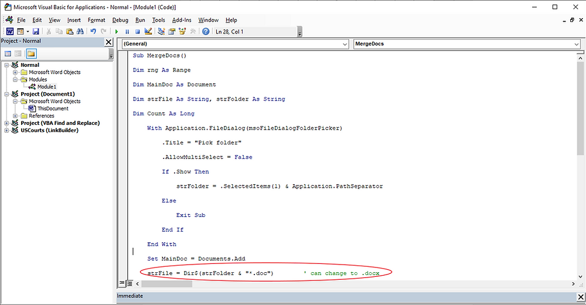The height and width of the screenshot is (305, 586).
Task: Click the 'Sub MergeDocs()' code line
Action: 159,55
